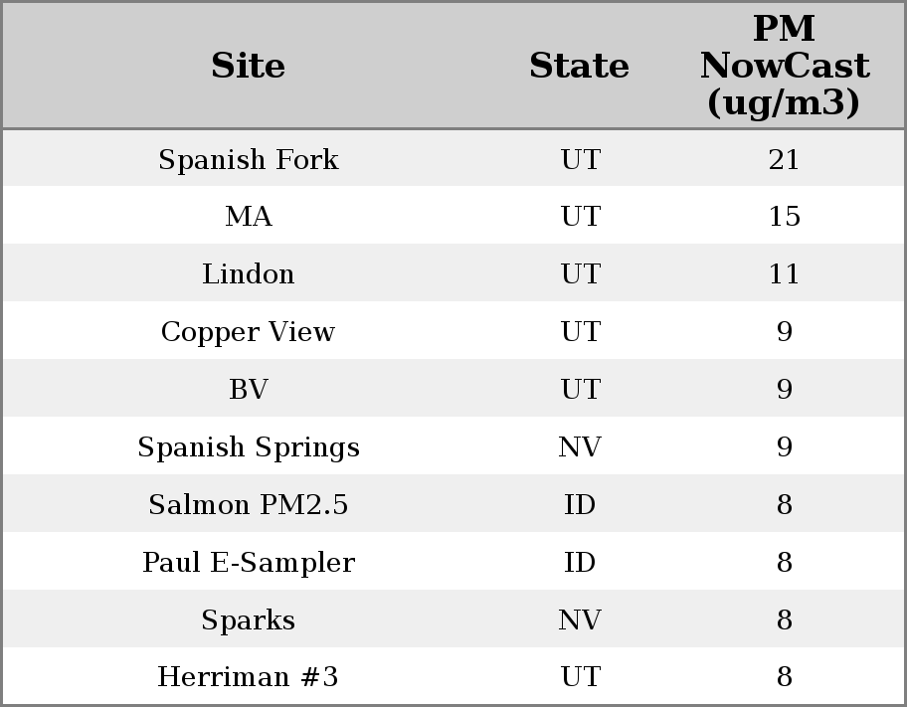Select the Spanish Springs site cell
907x707 pixels.
point(248,447)
